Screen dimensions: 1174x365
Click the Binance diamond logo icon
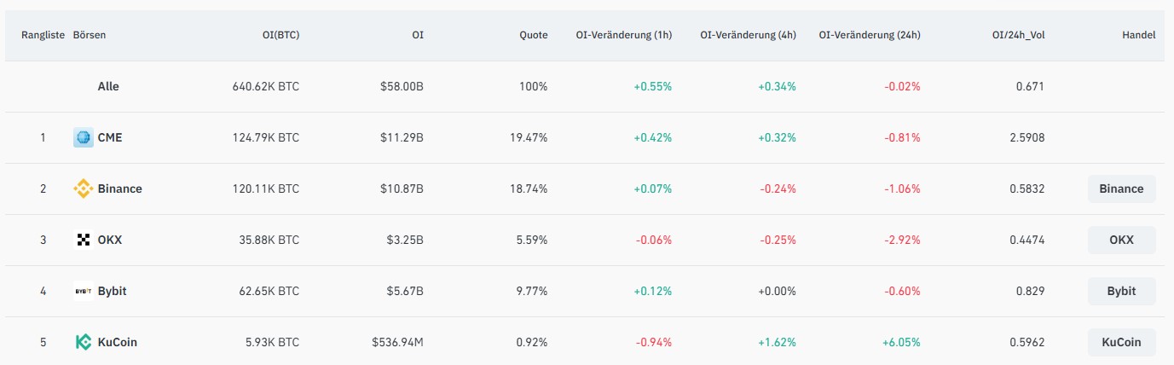[x=83, y=188]
